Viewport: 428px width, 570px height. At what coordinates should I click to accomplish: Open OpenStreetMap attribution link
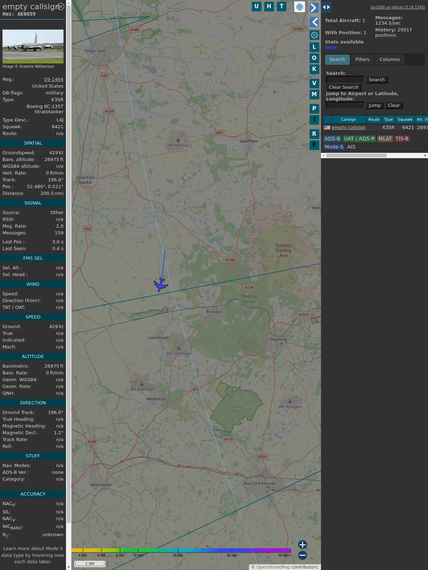[x=273, y=567]
